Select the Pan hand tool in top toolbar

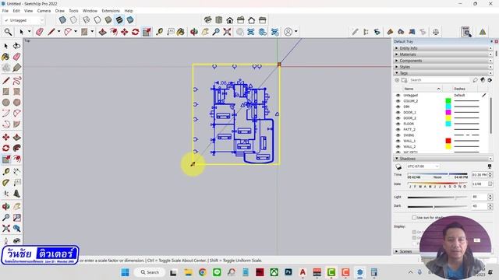(205, 32)
